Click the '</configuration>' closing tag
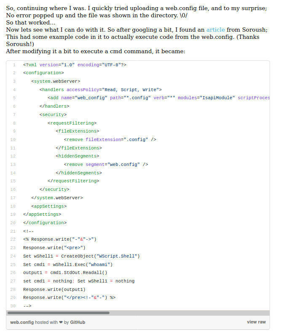The height and width of the screenshot is (334, 294). [x=45, y=223]
